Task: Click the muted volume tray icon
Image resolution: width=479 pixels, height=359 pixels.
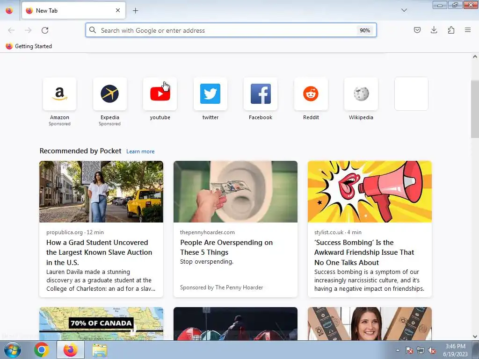Action: tap(432, 351)
